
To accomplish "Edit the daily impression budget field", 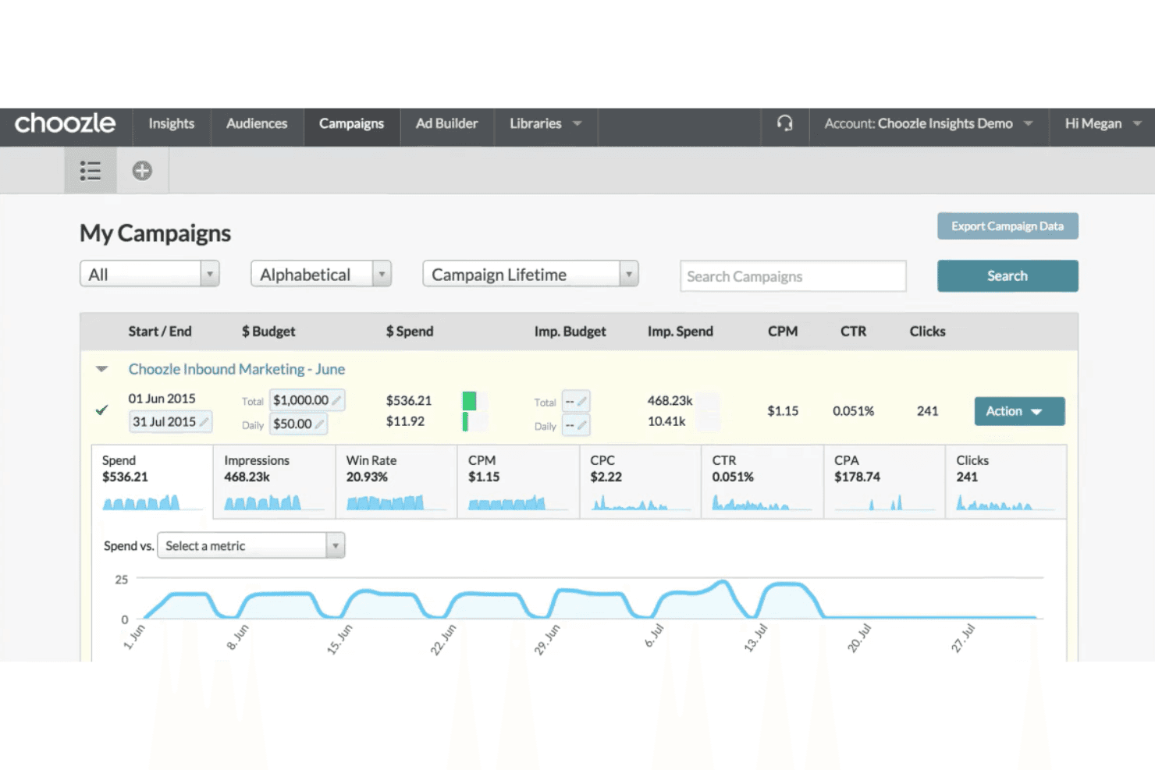I will 576,425.
